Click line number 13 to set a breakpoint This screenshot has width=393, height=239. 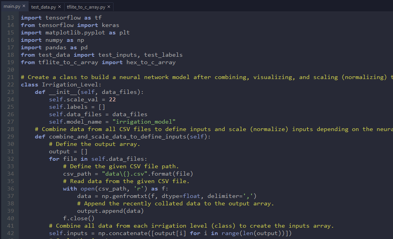tap(10, 17)
